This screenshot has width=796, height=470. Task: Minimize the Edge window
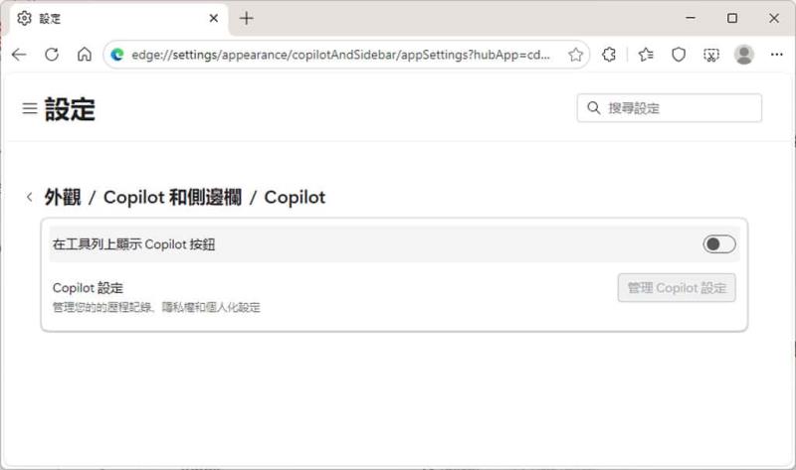[691, 18]
